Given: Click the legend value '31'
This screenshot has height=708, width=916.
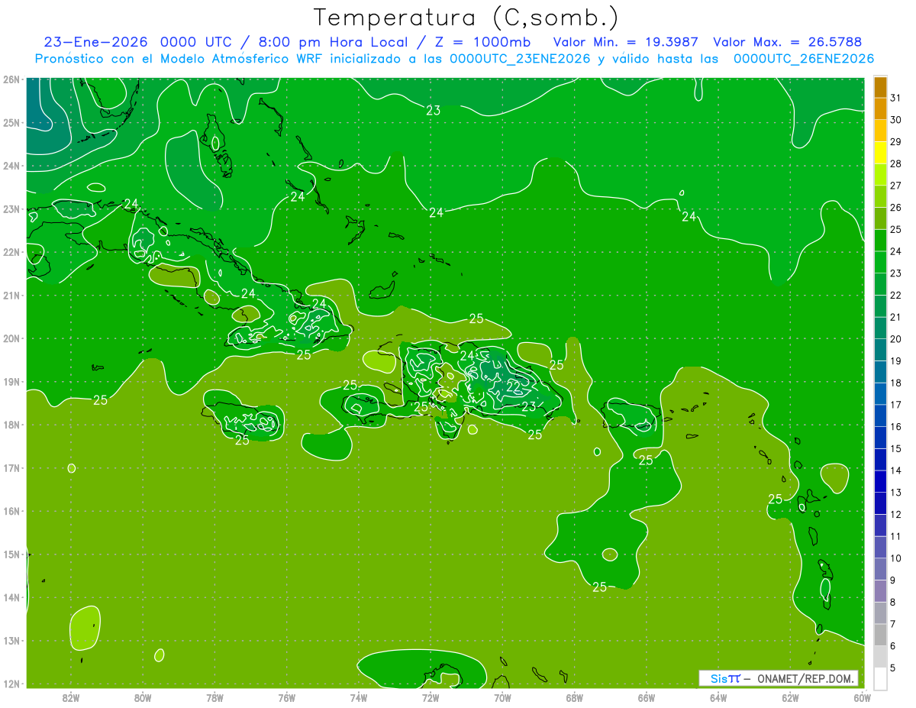Looking at the screenshot, I should 895,98.
